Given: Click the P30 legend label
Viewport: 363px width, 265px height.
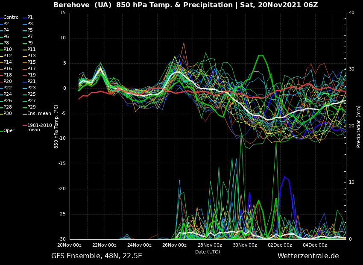Looking at the screenshot, I should (8, 114).
